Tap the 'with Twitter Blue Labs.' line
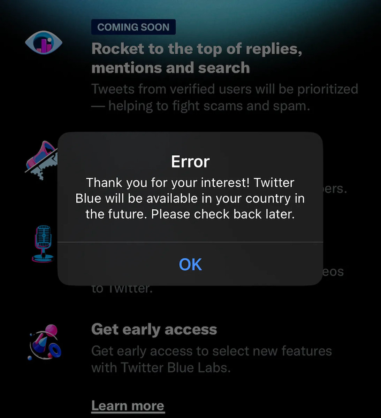This screenshot has height=418, width=381. [x=161, y=367]
